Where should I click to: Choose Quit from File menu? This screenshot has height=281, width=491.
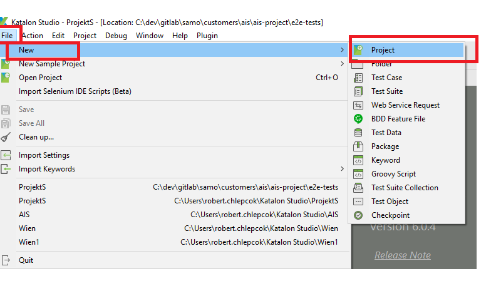pyautogui.click(x=175, y=260)
